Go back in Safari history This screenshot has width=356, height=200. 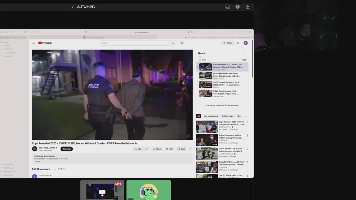tap(32, 32)
